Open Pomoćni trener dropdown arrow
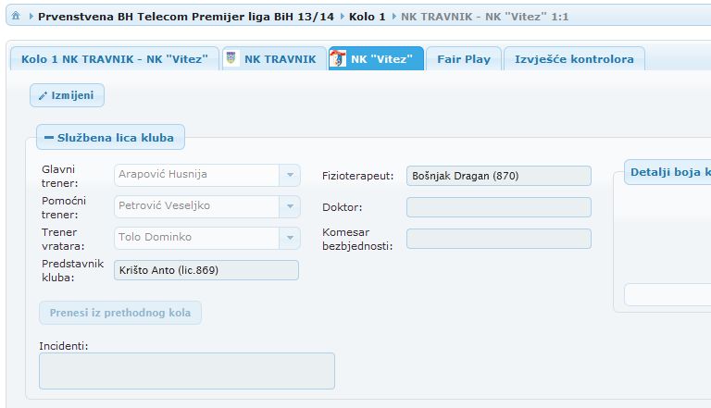 coord(290,206)
